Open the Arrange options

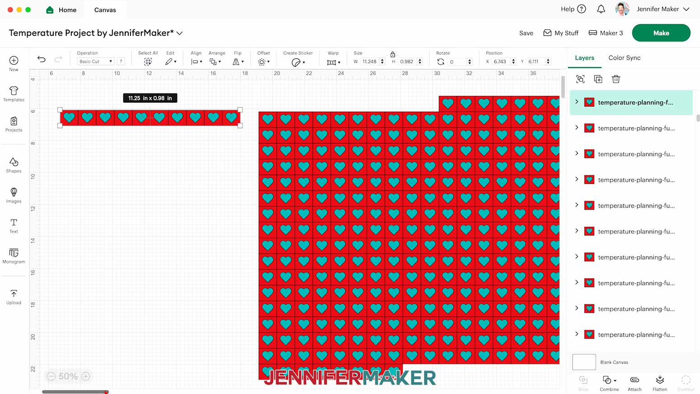(x=215, y=62)
